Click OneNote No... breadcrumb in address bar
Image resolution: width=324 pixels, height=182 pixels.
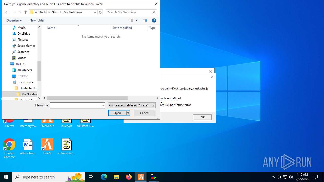tap(48, 12)
